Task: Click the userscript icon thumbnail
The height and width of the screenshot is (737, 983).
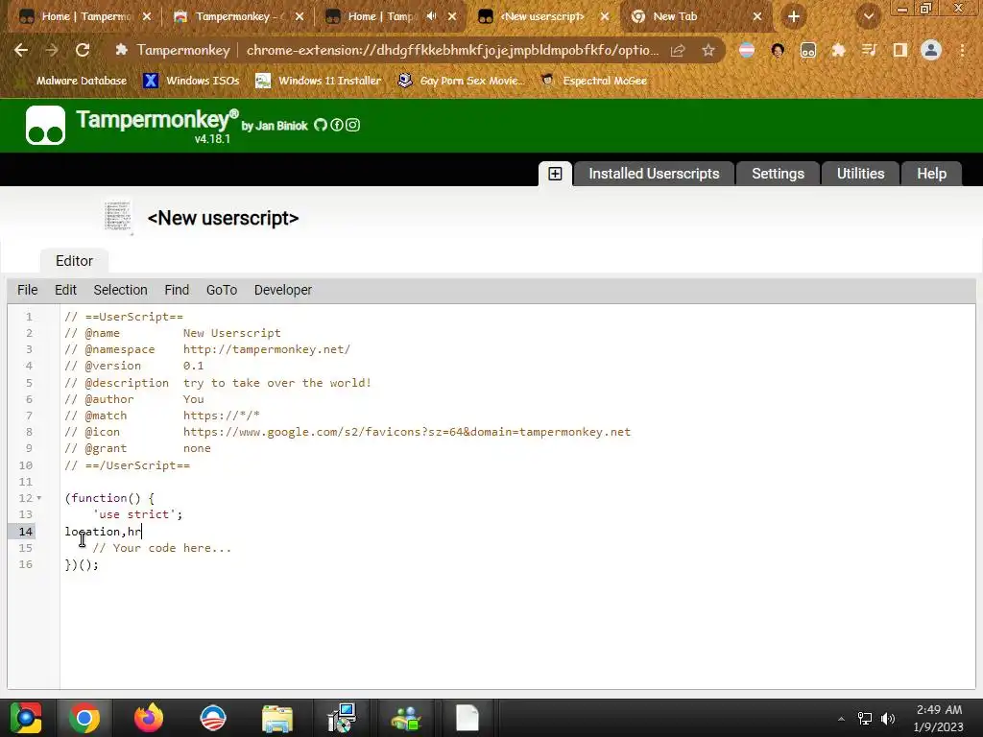Action: click(x=118, y=217)
